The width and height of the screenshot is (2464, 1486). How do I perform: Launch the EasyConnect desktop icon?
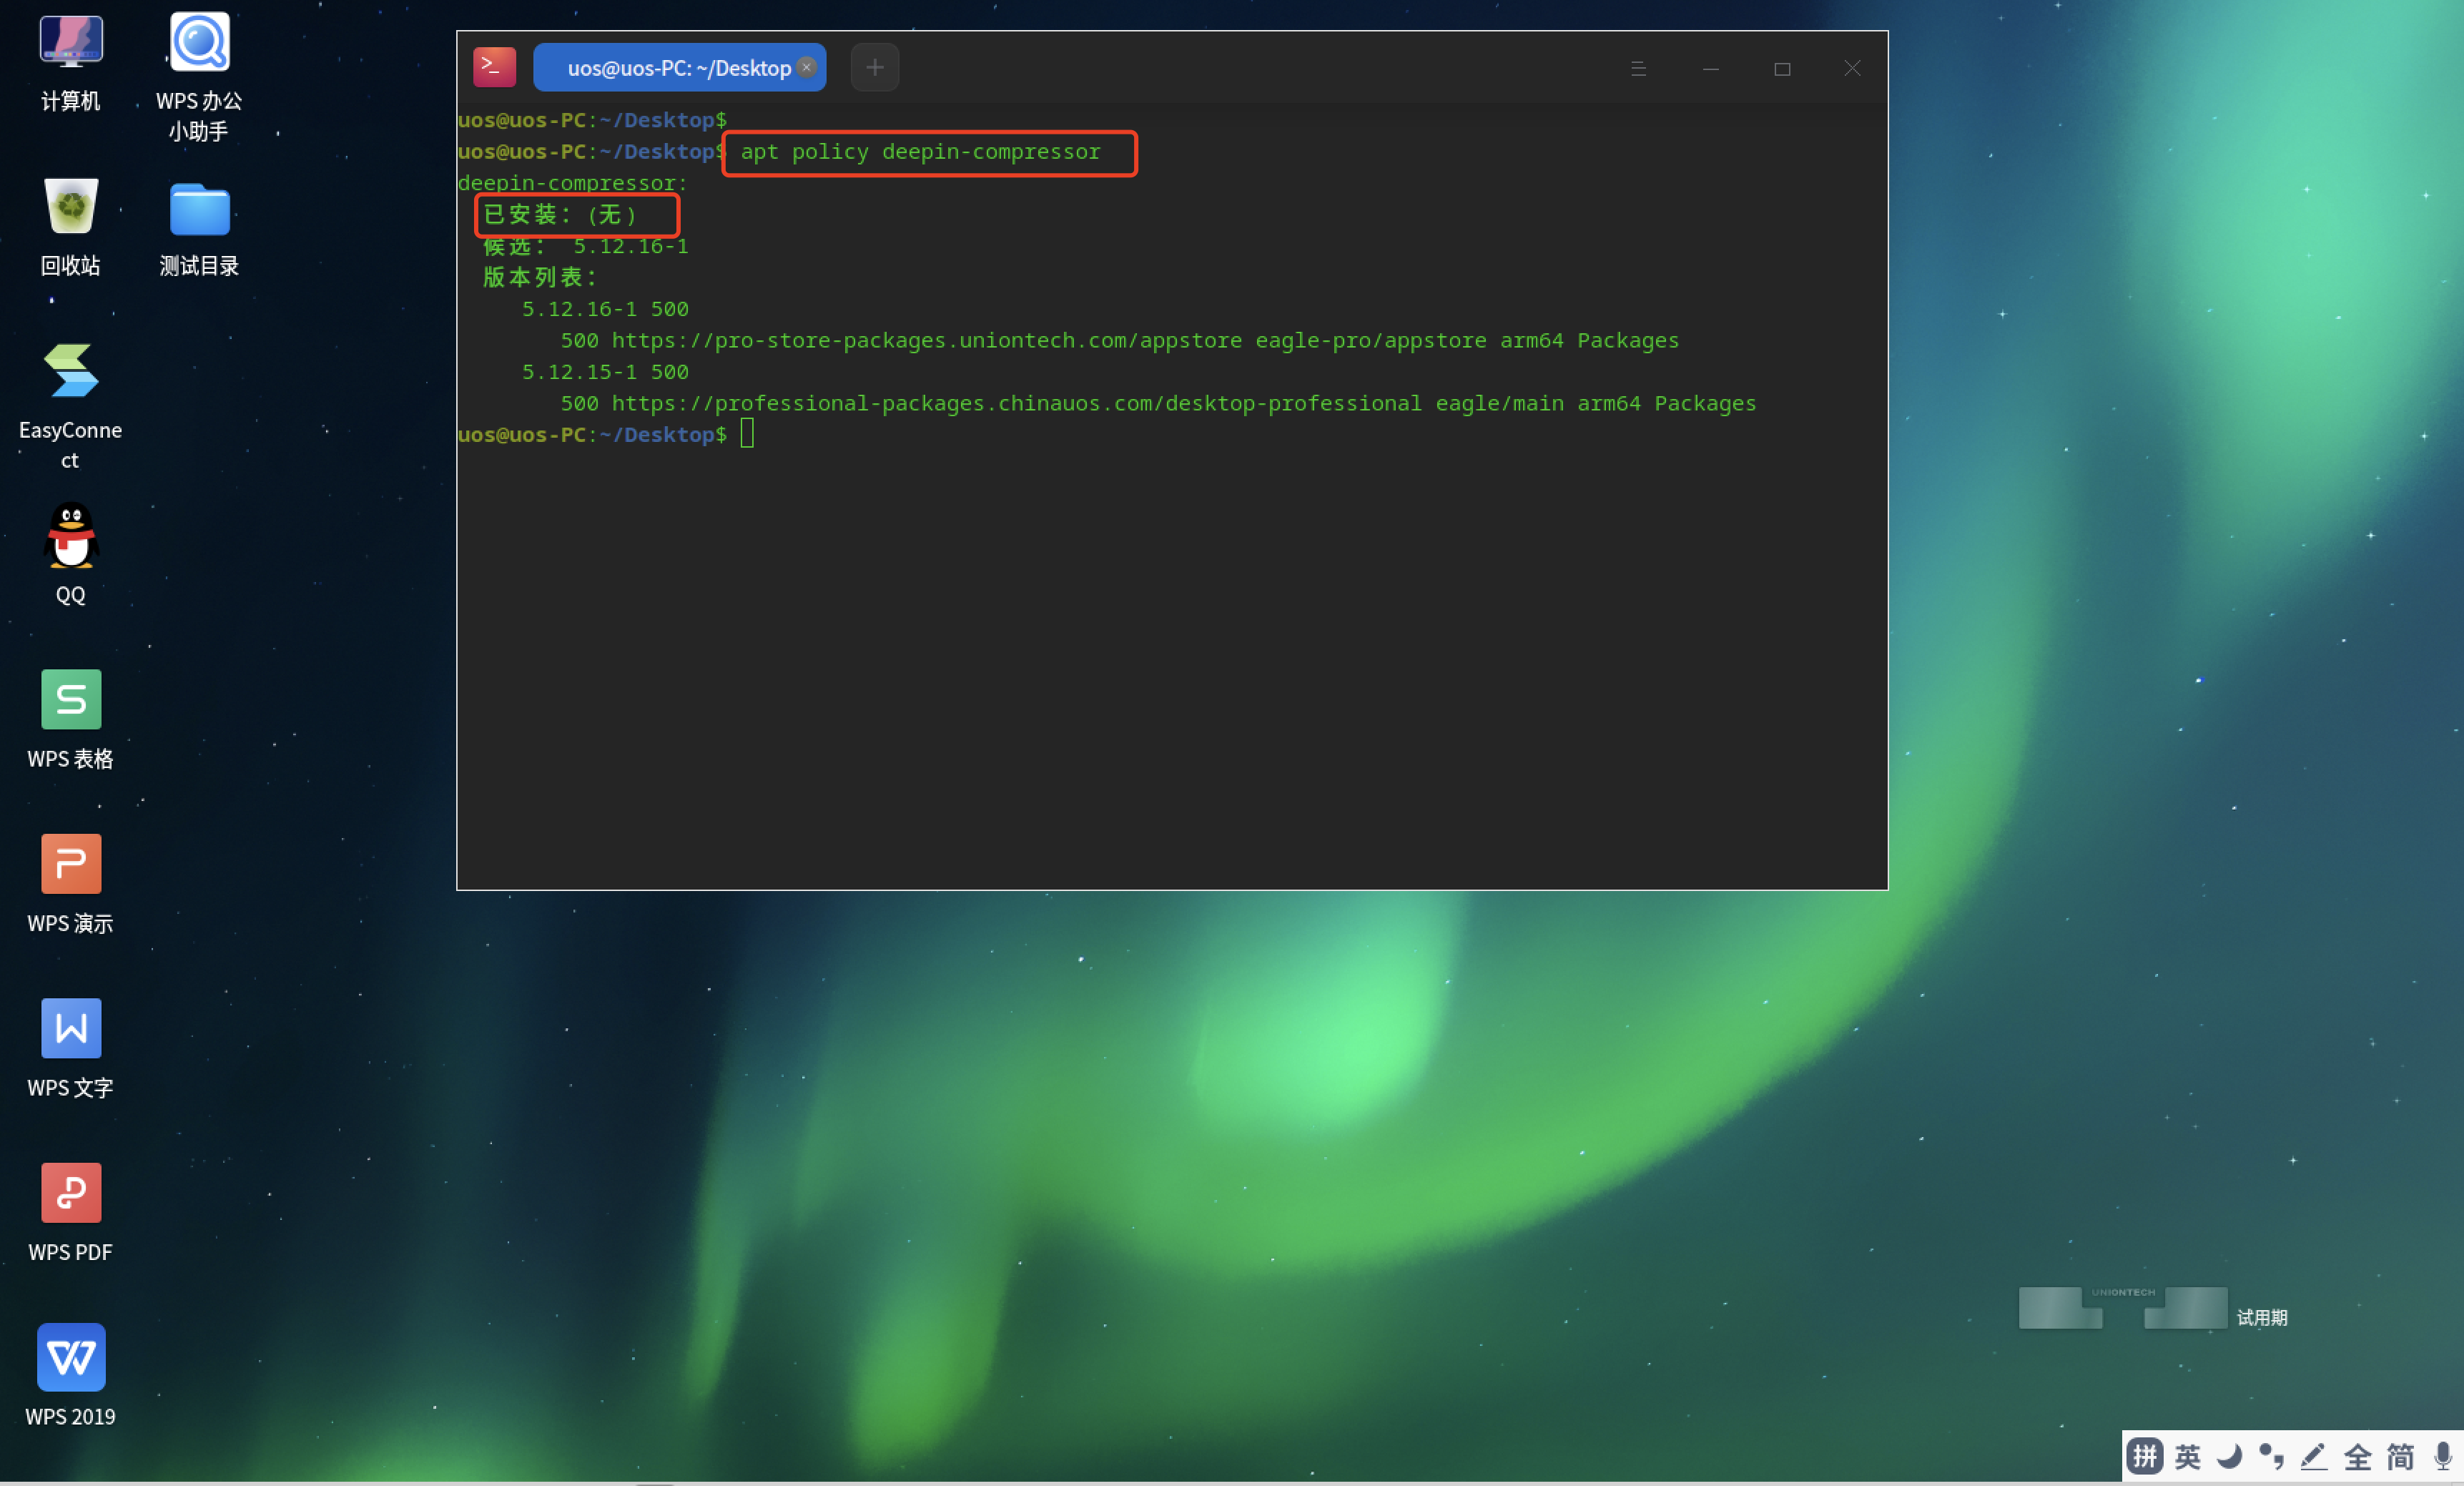tap(70, 371)
